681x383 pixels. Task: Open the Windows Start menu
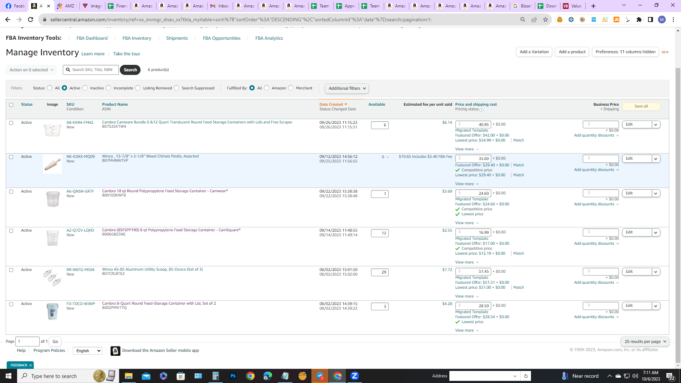9,376
